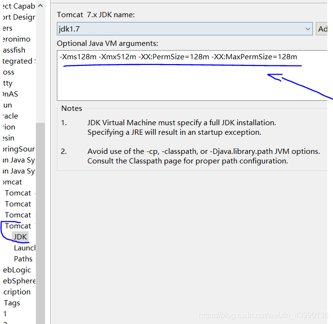Click the sidebar vertical scrollbar thumb
Screen dimensions: 333x324
tap(40, 223)
